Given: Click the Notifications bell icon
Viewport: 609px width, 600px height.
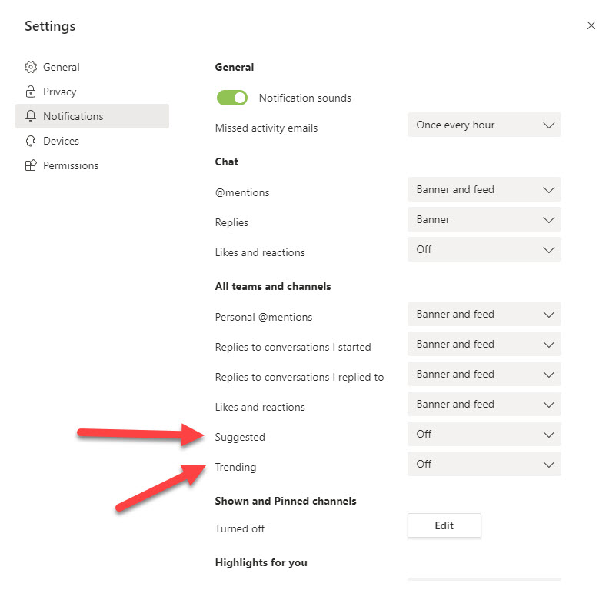Looking at the screenshot, I should [31, 116].
